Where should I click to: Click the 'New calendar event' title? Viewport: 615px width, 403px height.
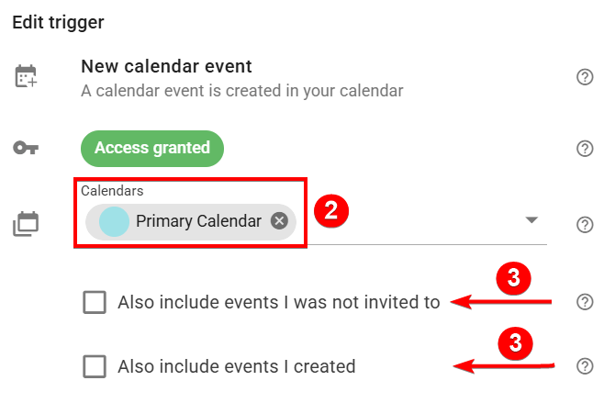pyautogui.click(x=166, y=66)
